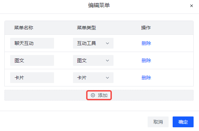Close the 编辑菜单 dialog with X
This screenshot has width=199, height=131.
pos(191,6)
